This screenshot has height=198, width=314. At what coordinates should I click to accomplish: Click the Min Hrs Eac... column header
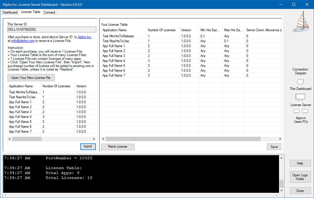click(x=211, y=30)
